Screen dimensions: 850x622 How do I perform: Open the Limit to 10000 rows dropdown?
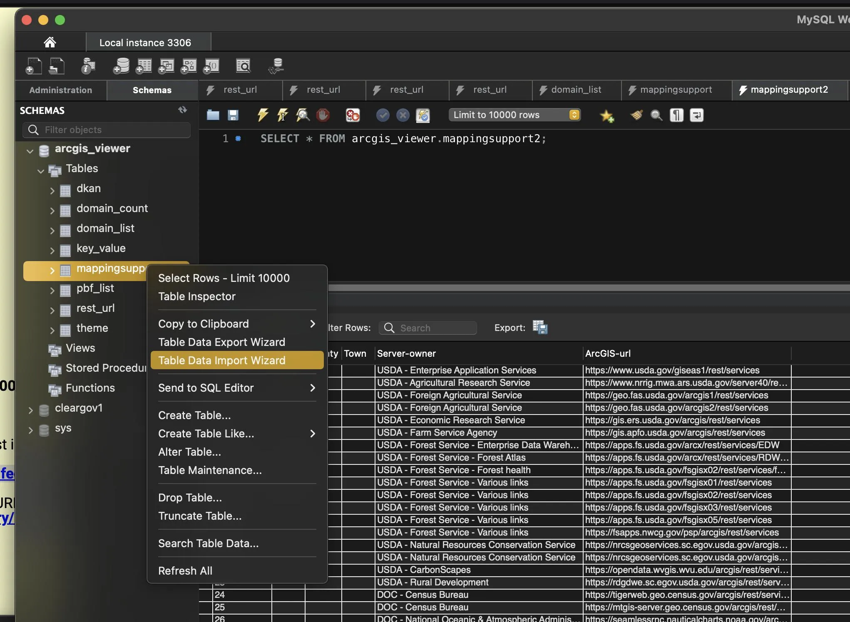(514, 115)
